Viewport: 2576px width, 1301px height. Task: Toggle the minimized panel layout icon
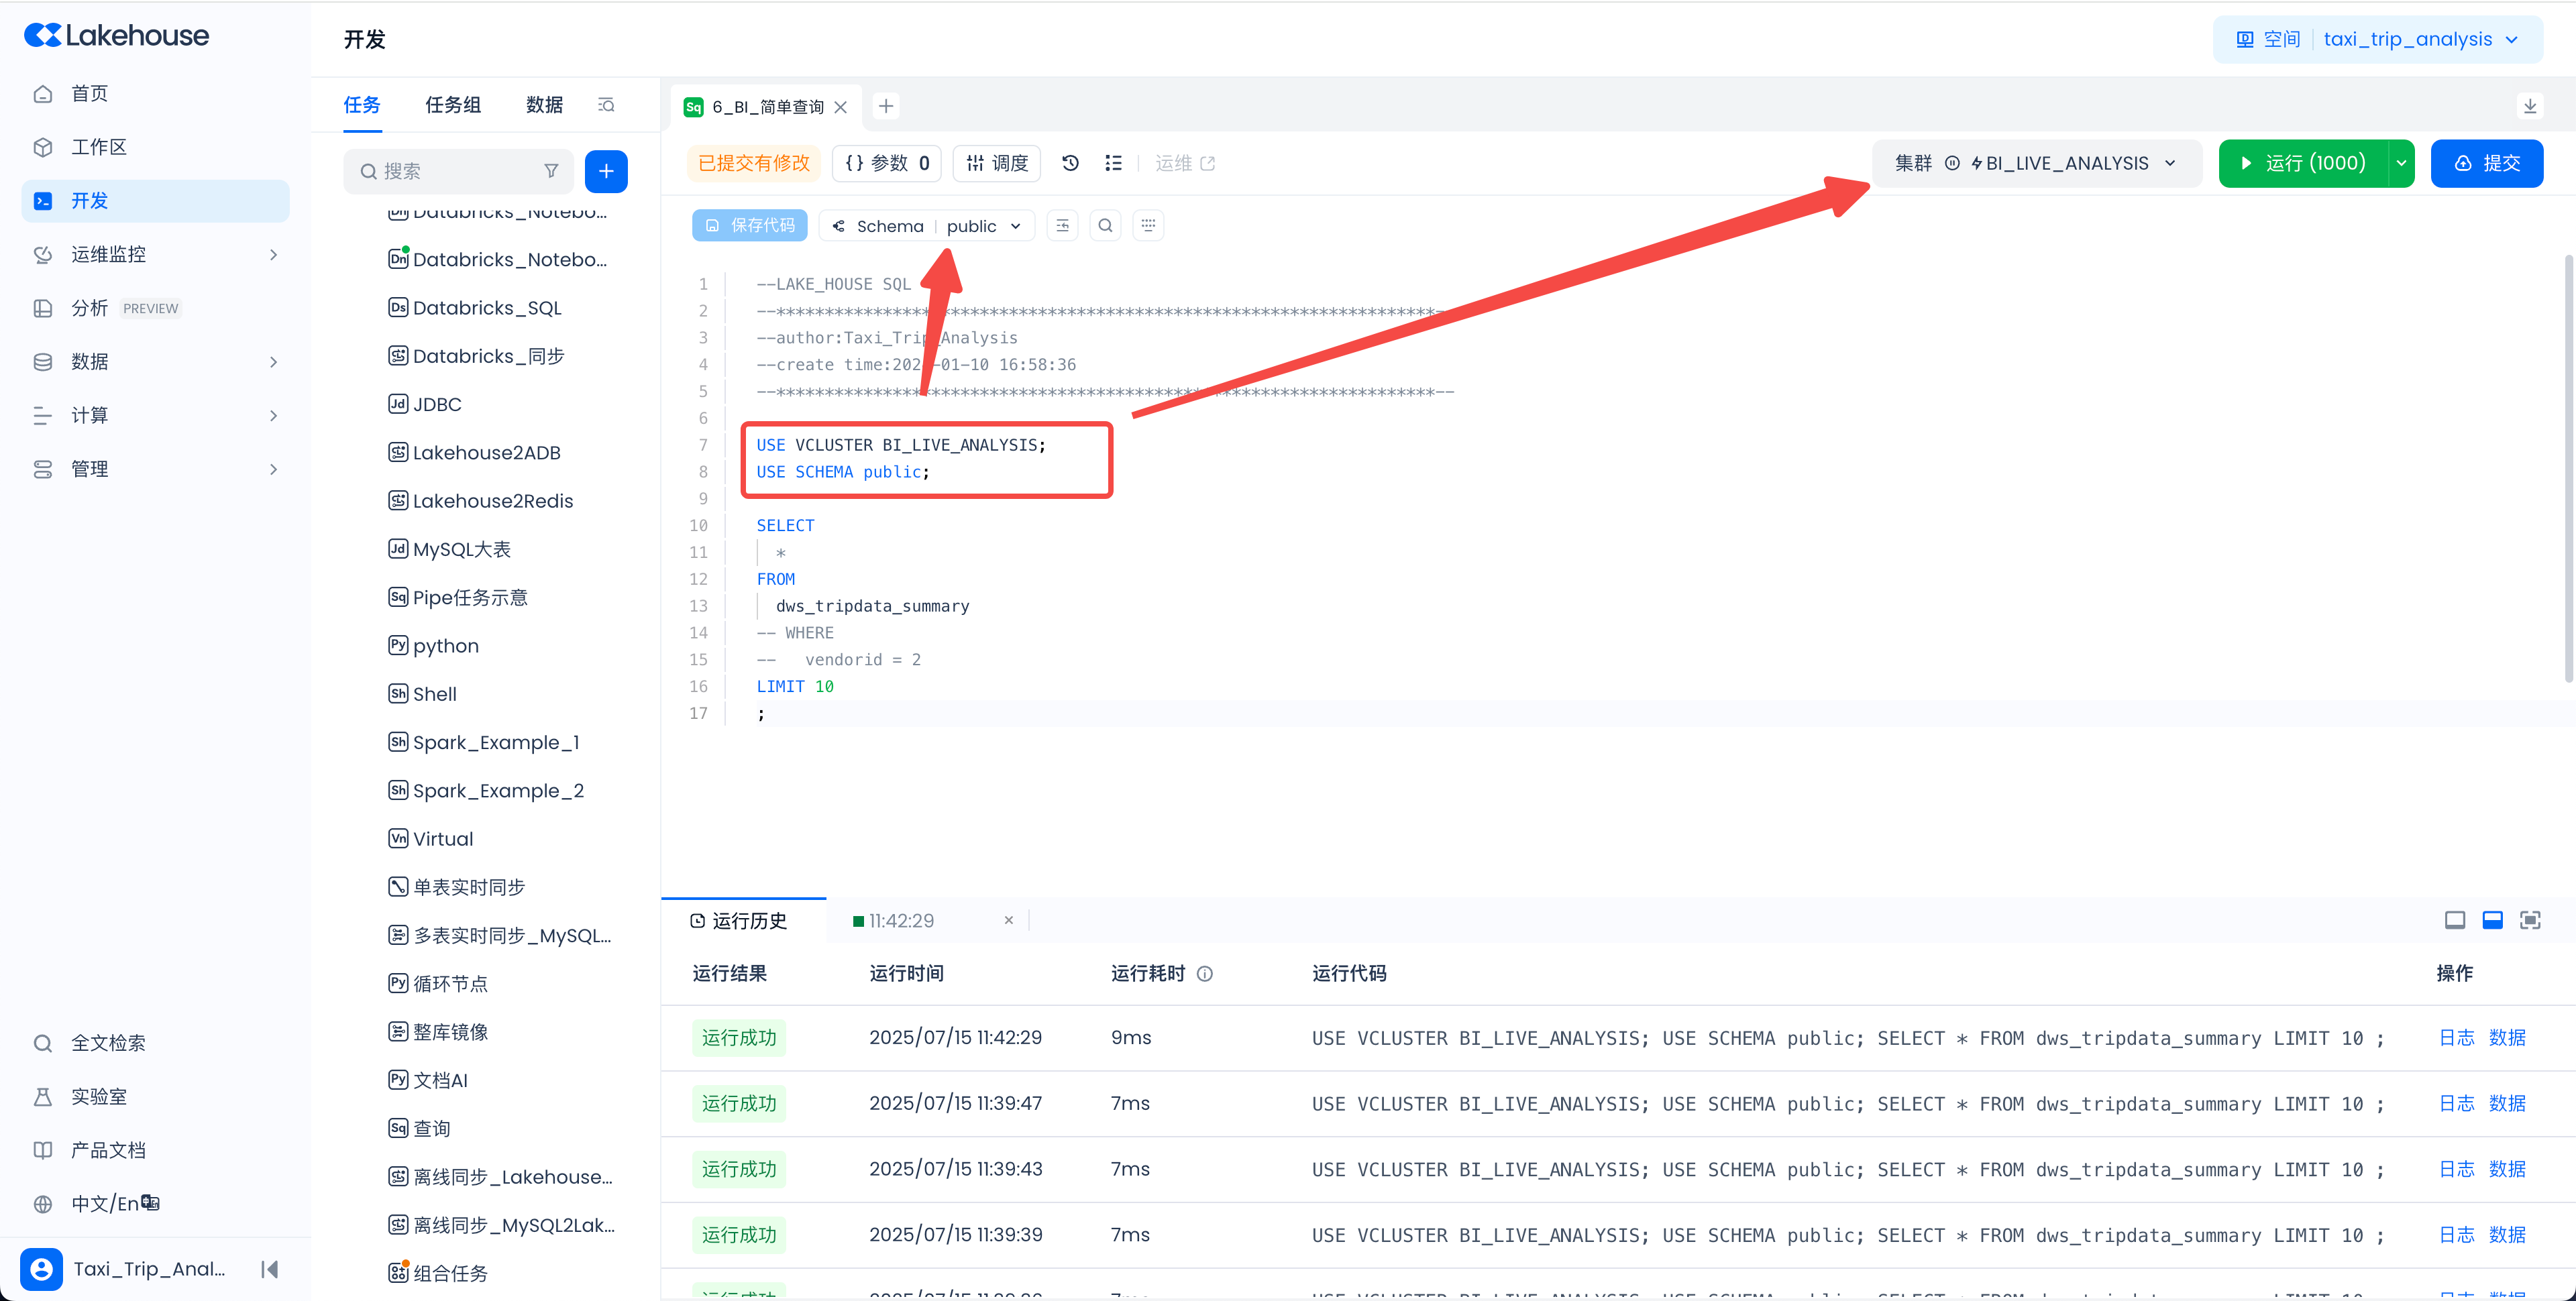[2454, 920]
